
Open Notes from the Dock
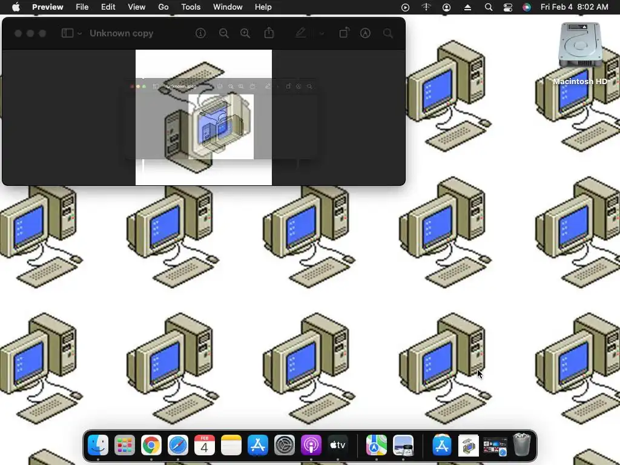231,445
